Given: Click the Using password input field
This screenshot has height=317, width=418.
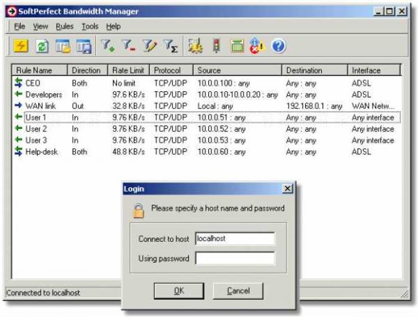Looking at the screenshot, I should [x=235, y=258].
